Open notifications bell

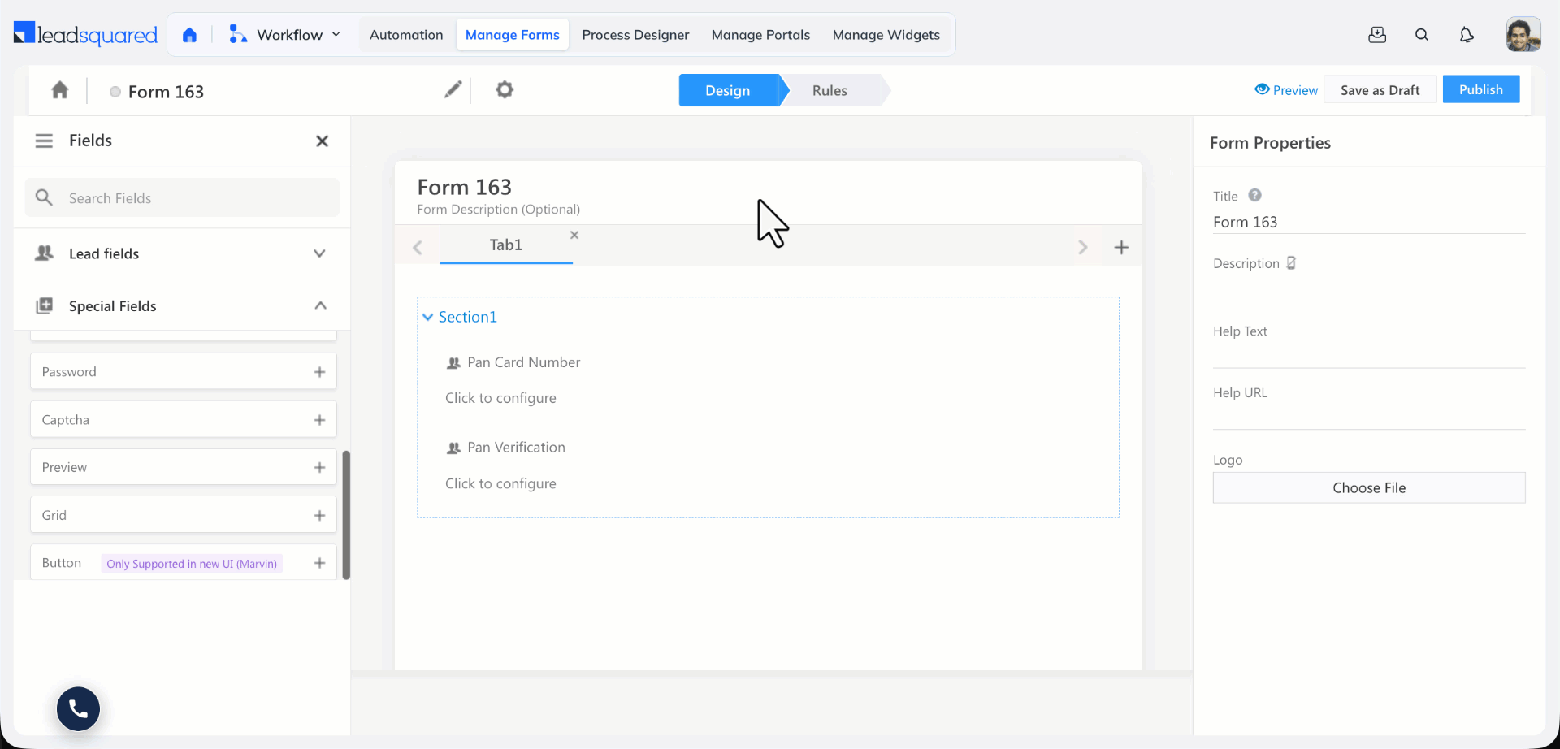[x=1467, y=35]
